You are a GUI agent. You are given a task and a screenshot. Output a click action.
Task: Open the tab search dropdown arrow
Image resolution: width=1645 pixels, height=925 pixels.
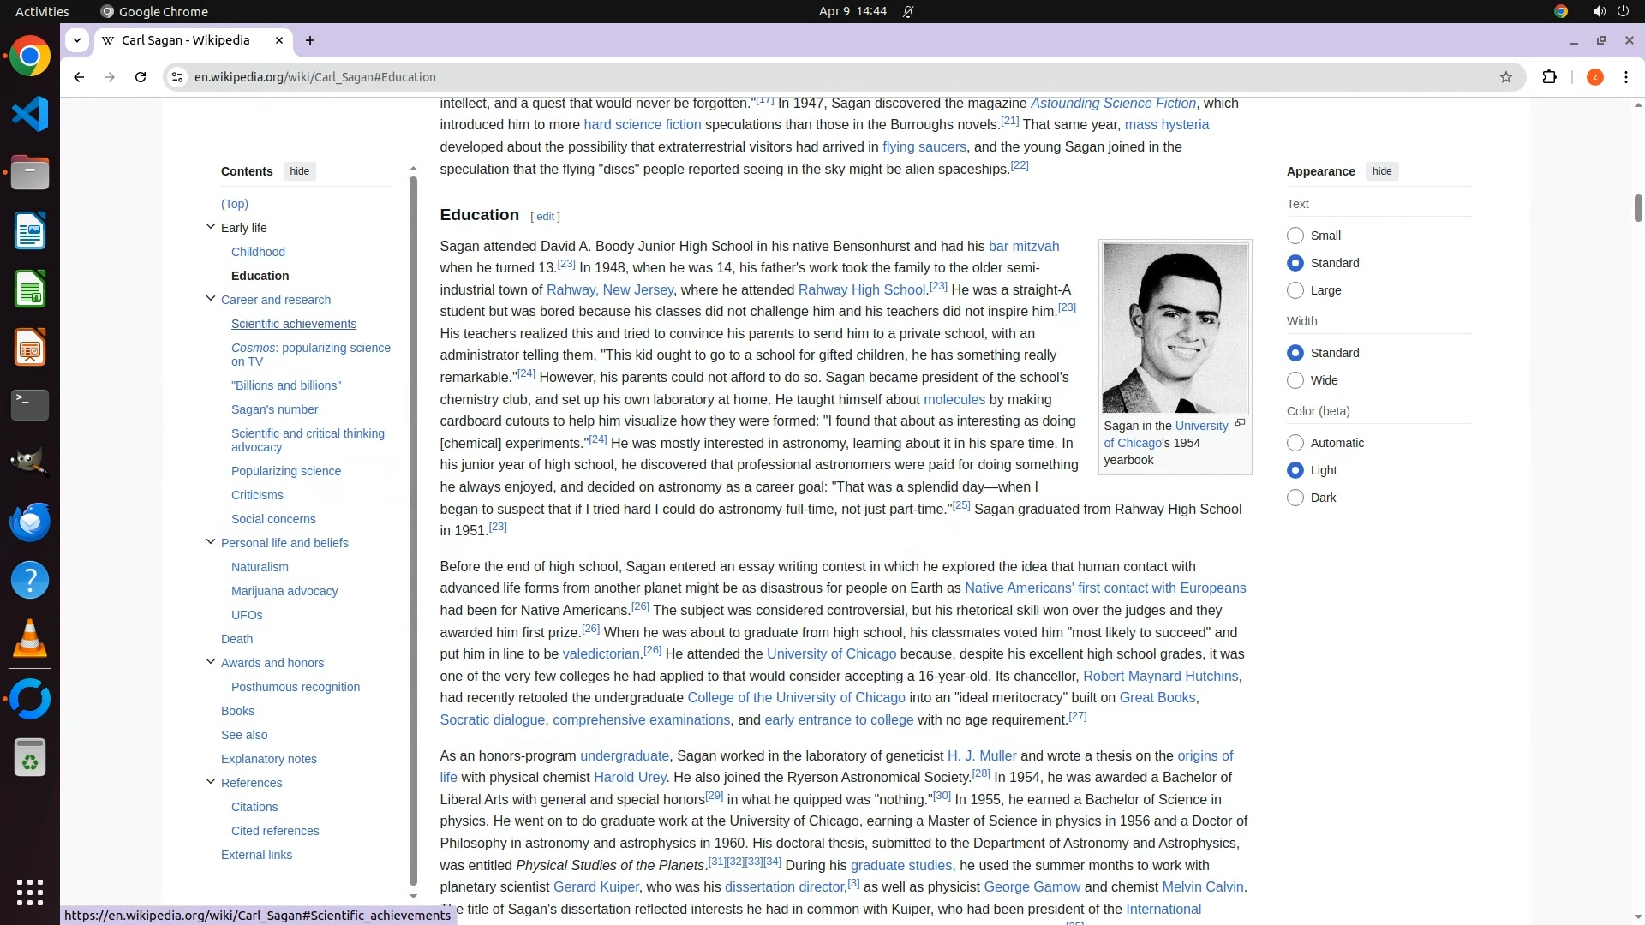point(77,40)
